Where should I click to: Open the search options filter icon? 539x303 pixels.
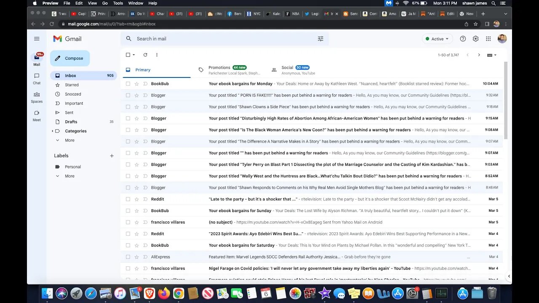(320, 39)
